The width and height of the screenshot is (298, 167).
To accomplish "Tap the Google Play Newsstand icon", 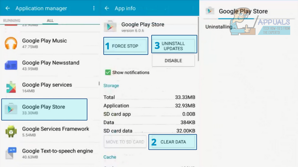I will pyautogui.click(x=11, y=65).
